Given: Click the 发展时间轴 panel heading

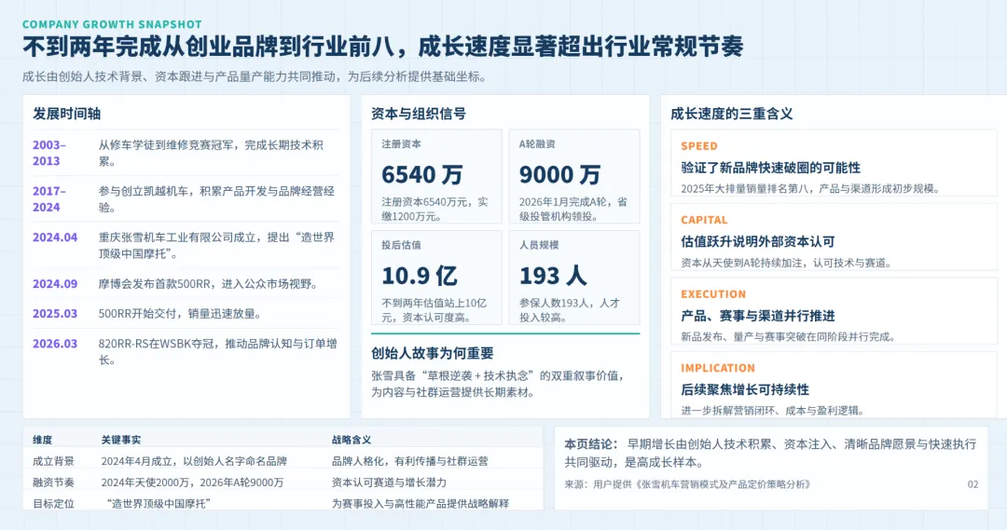Looking at the screenshot, I should 67,115.
